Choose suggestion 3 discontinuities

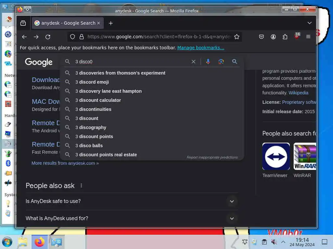(x=152, y=110)
